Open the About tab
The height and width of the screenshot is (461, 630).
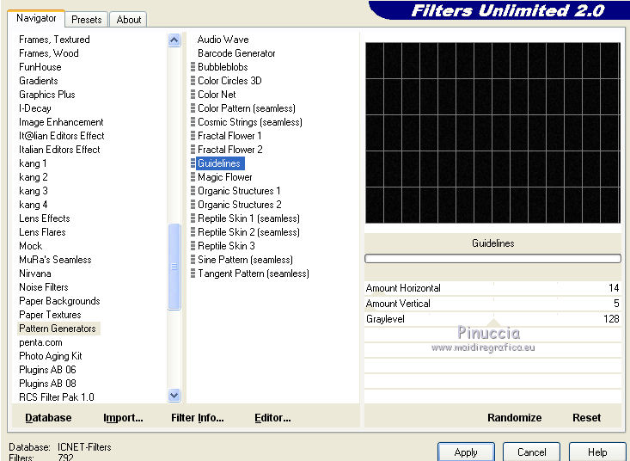129,19
